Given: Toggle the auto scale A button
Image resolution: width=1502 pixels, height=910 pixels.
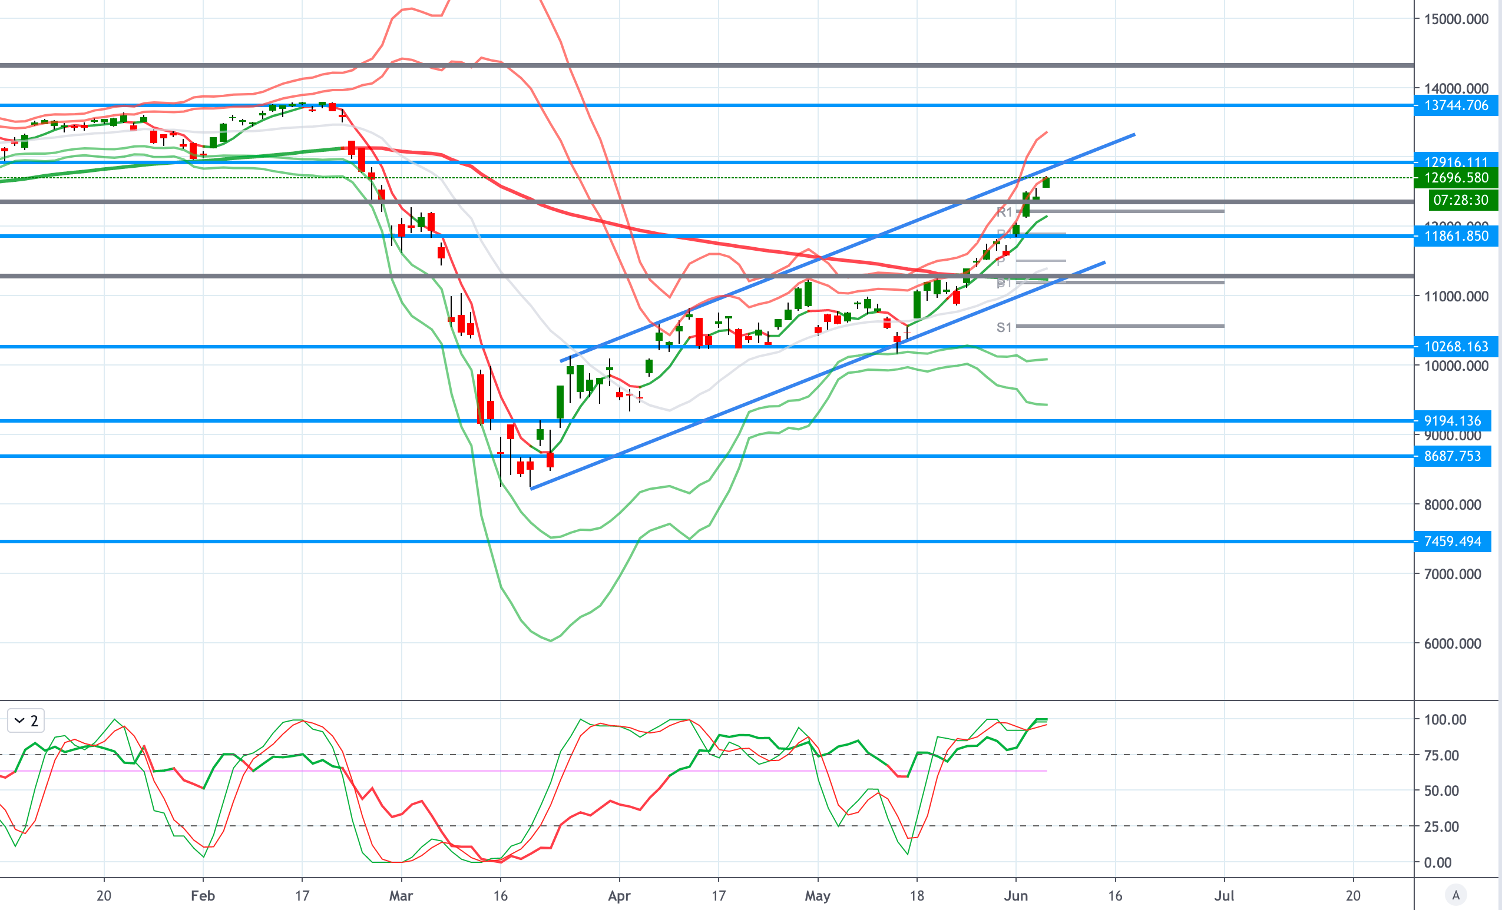Looking at the screenshot, I should point(1455,895).
